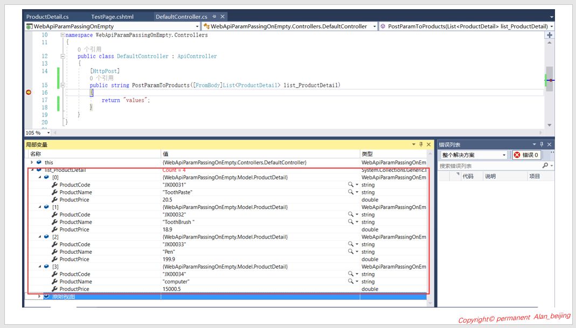The width and height of the screenshot is (576, 328).
Task: Open the TestPage.cshtml tab
Action: (x=113, y=17)
